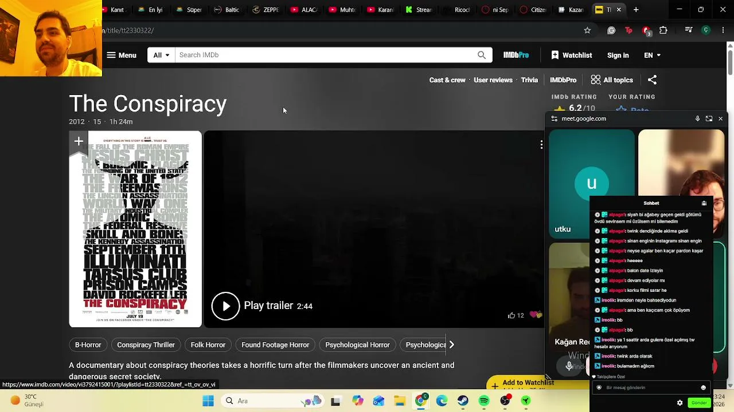Viewport: 734px width, 412px height.
Task: Return Meet window to its tab
Action: [709, 118]
